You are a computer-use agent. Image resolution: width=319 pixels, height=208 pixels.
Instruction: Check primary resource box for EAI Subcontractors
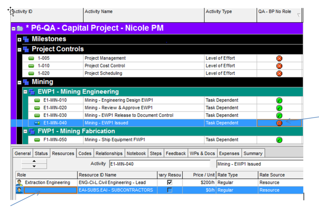[x=170, y=190]
